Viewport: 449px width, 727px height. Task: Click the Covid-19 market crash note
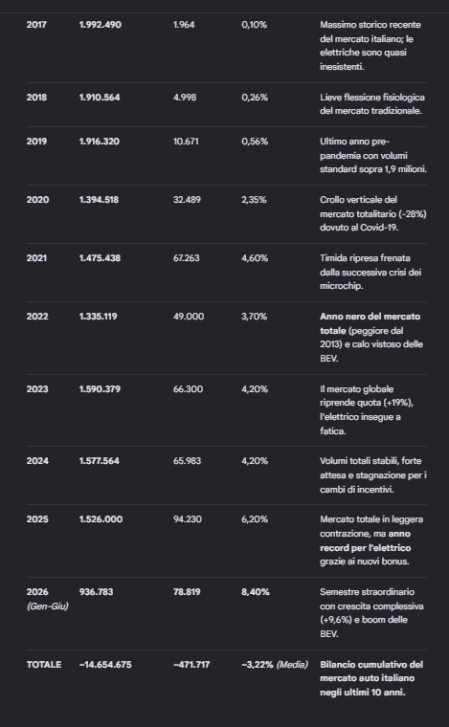click(373, 213)
